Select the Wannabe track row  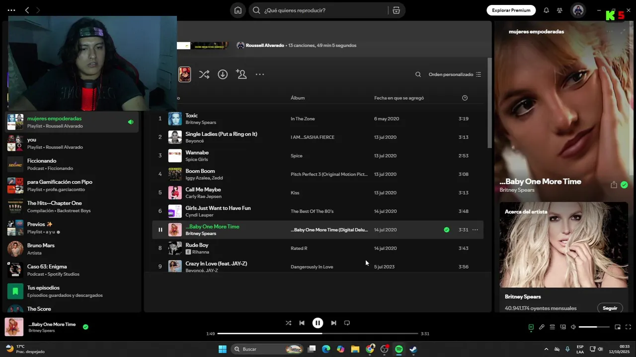point(317,156)
